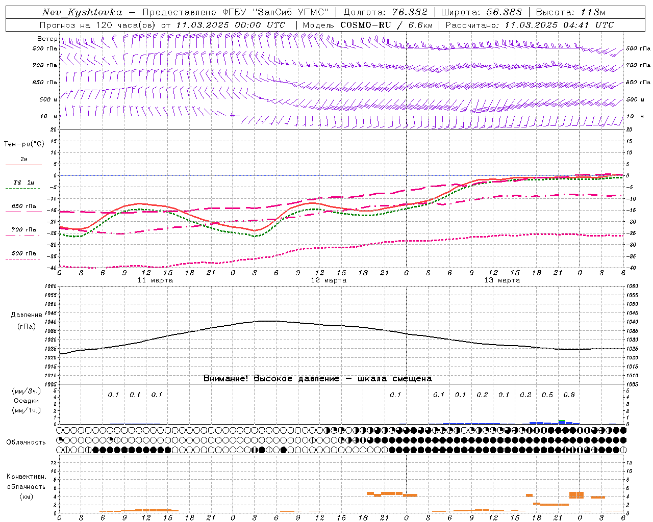This screenshot has height=522, width=653.
Task: Click the green precipitation bar peak
Action: [x=562, y=421]
